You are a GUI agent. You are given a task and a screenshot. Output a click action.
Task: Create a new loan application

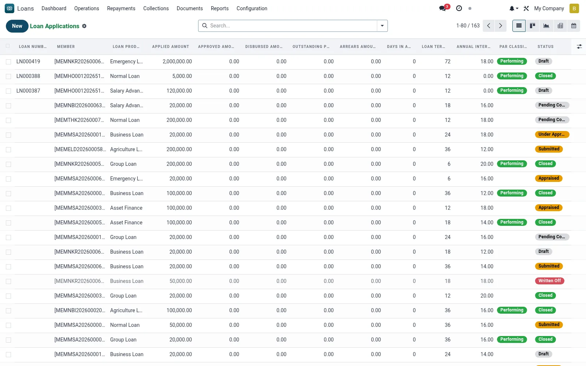(x=17, y=26)
